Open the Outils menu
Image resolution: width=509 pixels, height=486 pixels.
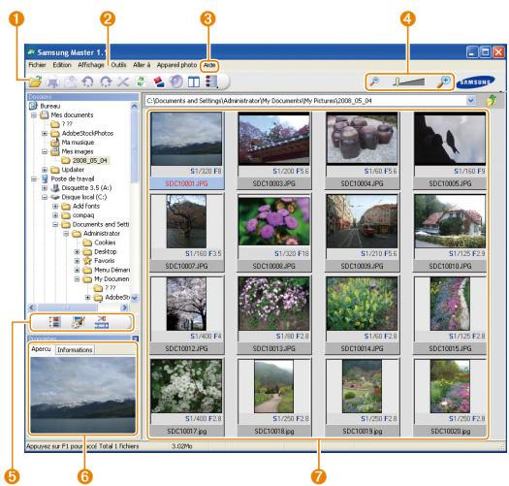(x=118, y=65)
